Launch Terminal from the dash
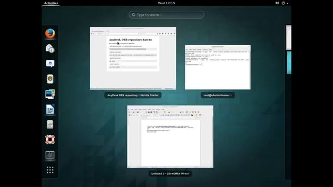 coord(50,155)
